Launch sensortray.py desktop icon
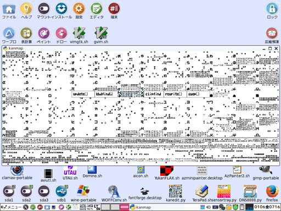Image resolution: width=281 pixels, height=211 pixels. tap(224, 191)
